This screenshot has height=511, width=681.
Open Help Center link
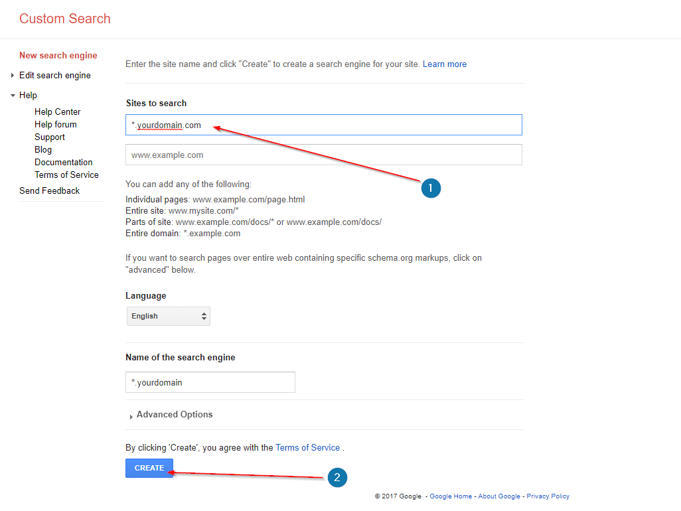(x=57, y=112)
